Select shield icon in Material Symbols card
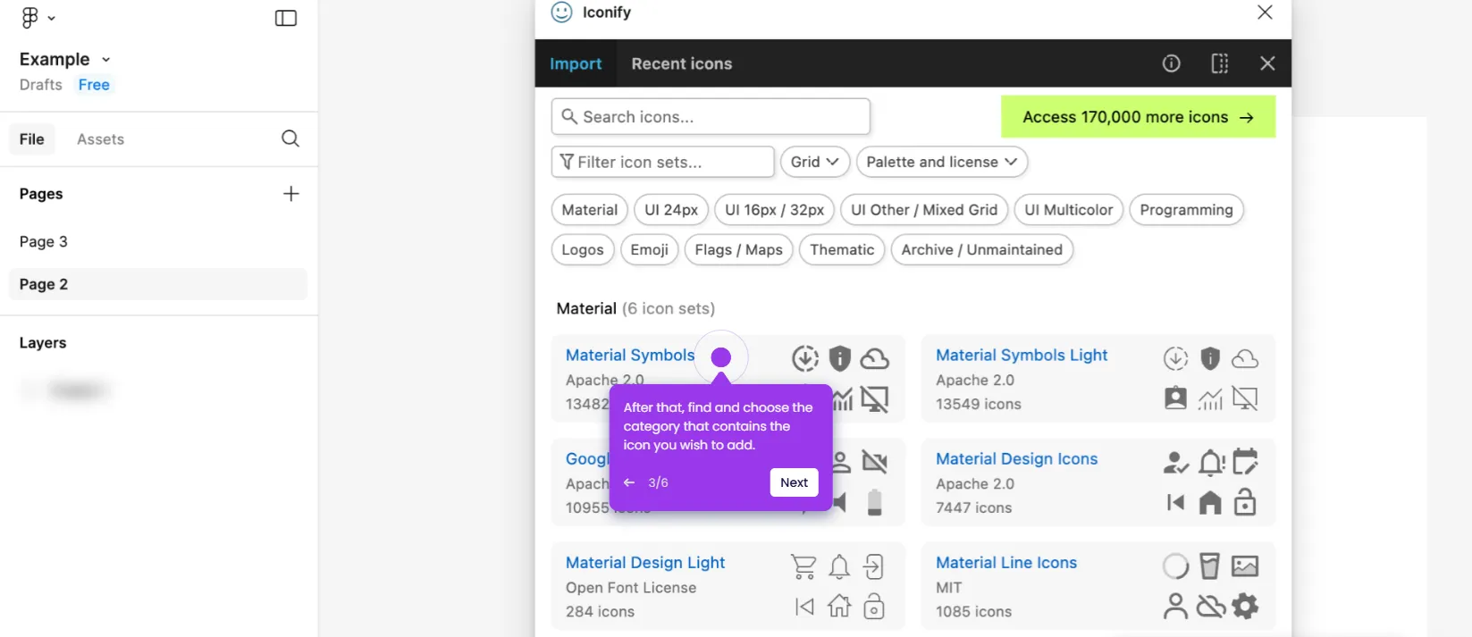The height and width of the screenshot is (637, 1472). pyautogui.click(x=840, y=359)
